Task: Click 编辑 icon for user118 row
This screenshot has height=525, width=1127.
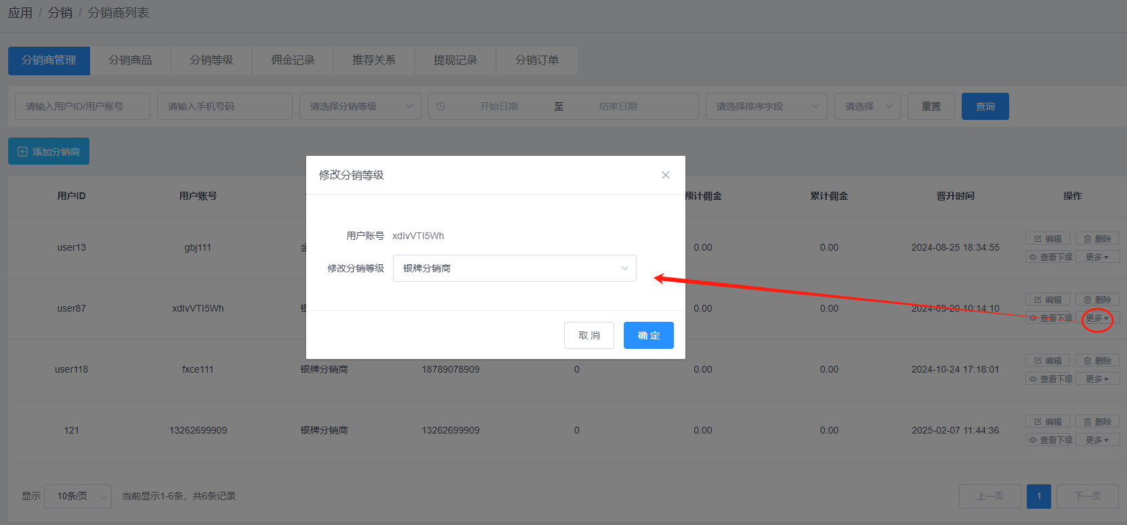Action: click(1038, 361)
